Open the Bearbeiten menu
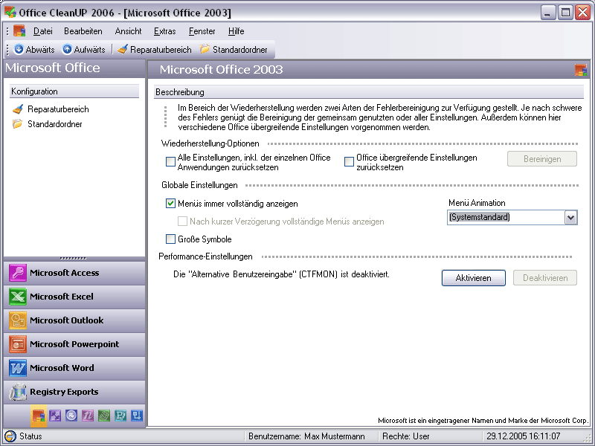The height and width of the screenshot is (446, 595). 83,31
